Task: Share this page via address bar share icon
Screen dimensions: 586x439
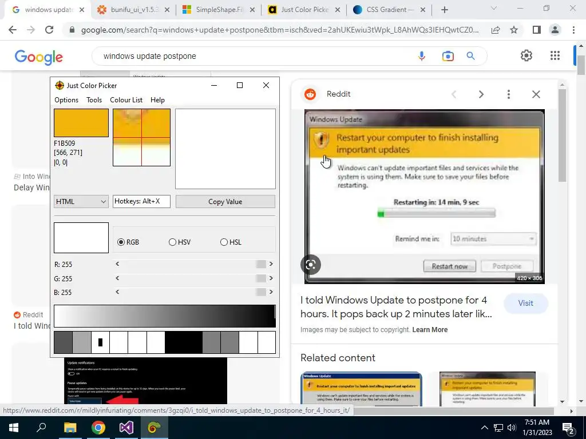Action: tap(496, 30)
